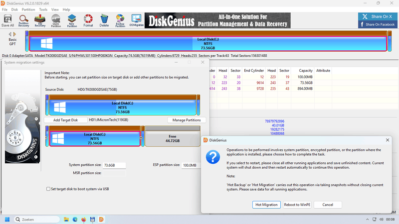
Task: Choose Reboot to WinPE
Action: coord(297,205)
